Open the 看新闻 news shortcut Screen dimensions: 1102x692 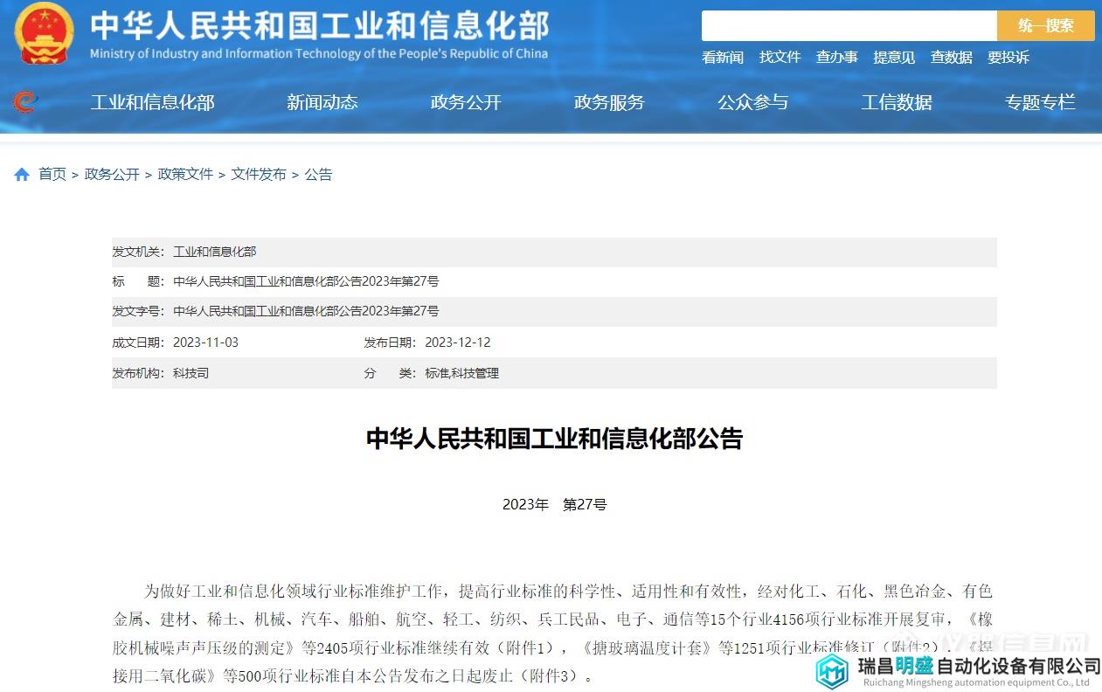click(722, 57)
